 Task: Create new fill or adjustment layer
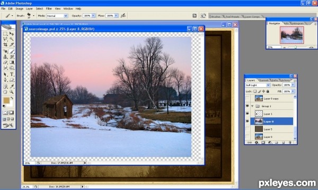[270, 142]
